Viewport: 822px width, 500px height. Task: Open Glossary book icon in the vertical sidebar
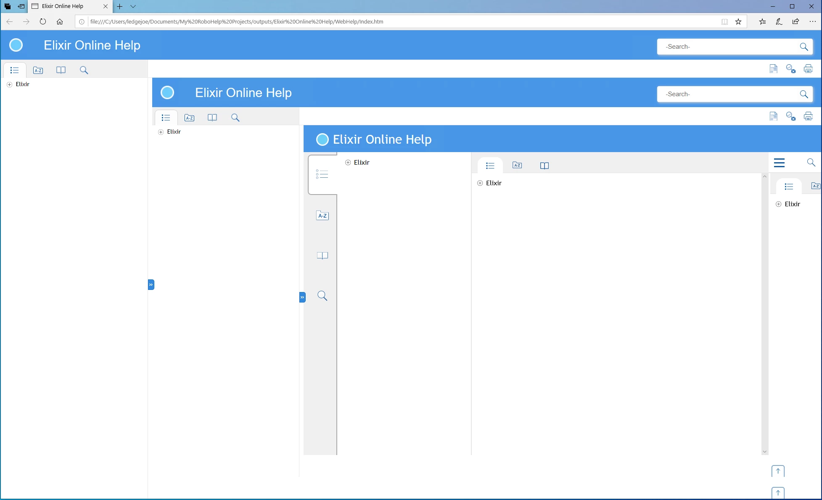(x=322, y=255)
